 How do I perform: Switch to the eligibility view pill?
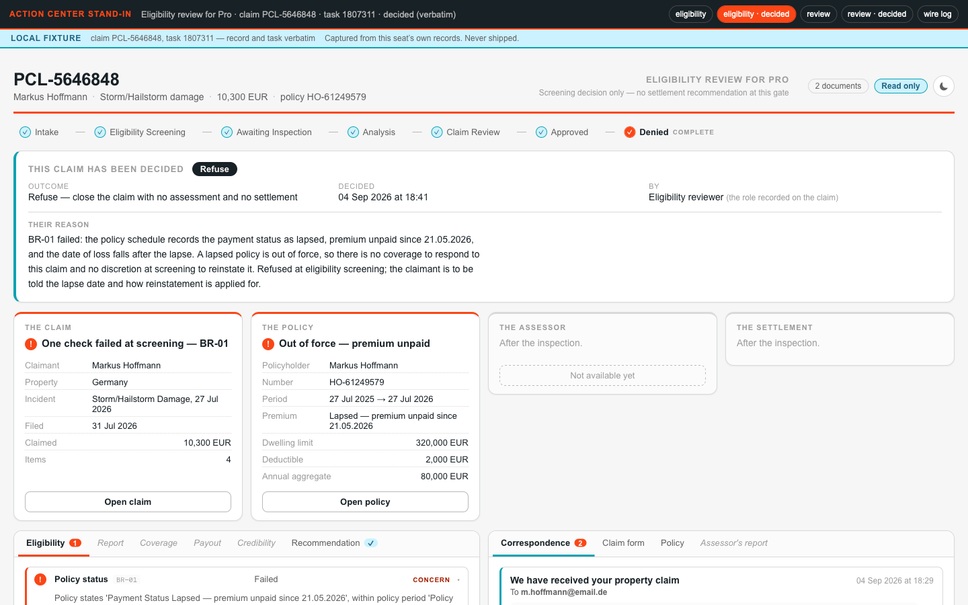(x=690, y=14)
